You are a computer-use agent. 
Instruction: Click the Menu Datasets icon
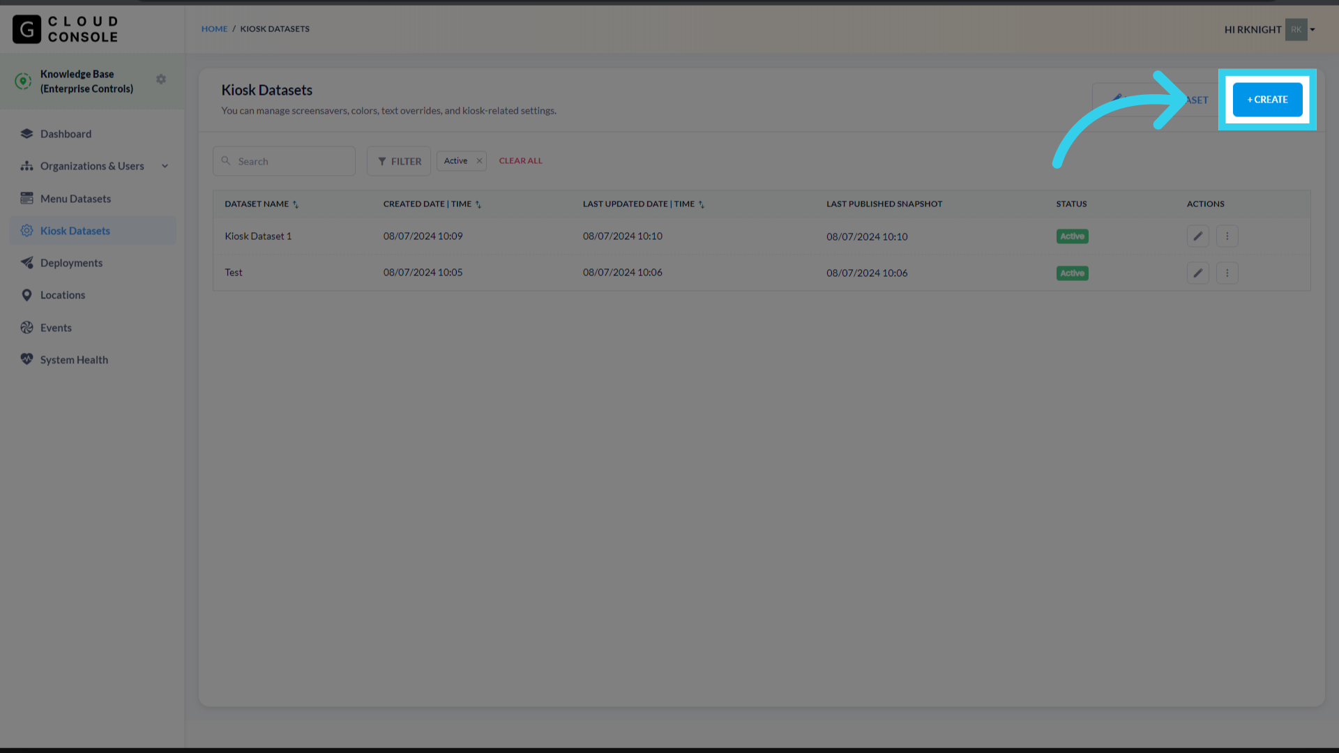27,199
